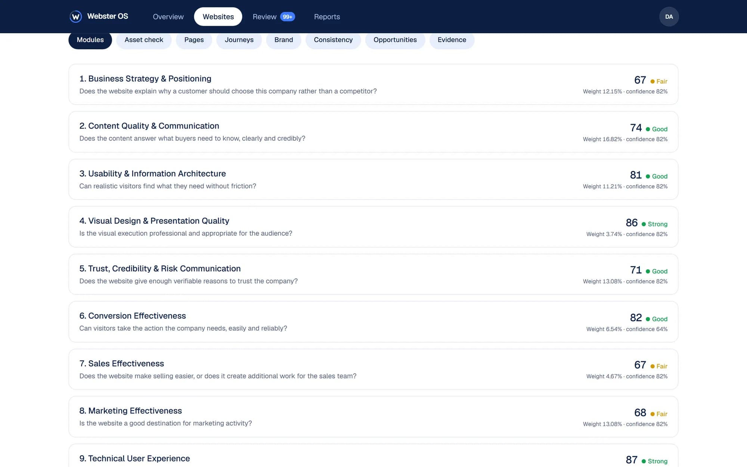Viewport: 747px width, 467px height.
Task: Show the Consistency section
Action: pos(333,40)
